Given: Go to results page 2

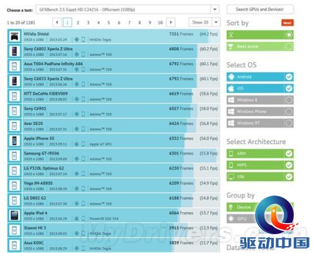Looking at the screenshot, I should 78,23.
